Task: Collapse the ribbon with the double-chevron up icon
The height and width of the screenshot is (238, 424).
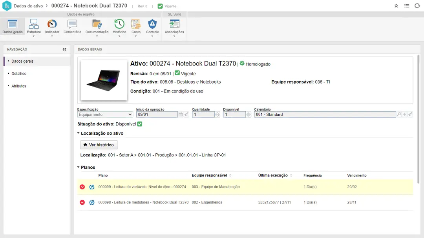Action: [x=396, y=6]
